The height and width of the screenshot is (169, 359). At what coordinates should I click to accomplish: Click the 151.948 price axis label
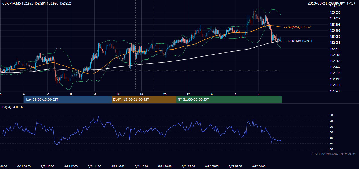(x=335, y=91)
